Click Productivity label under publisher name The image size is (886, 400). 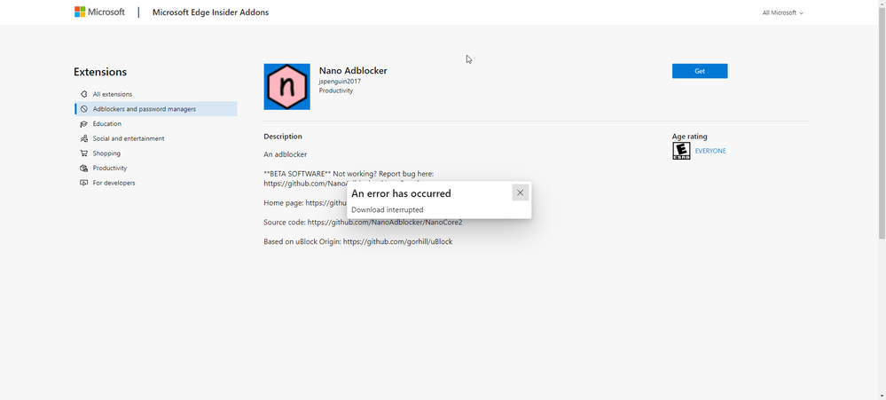pyautogui.click(x=335, y=90)
